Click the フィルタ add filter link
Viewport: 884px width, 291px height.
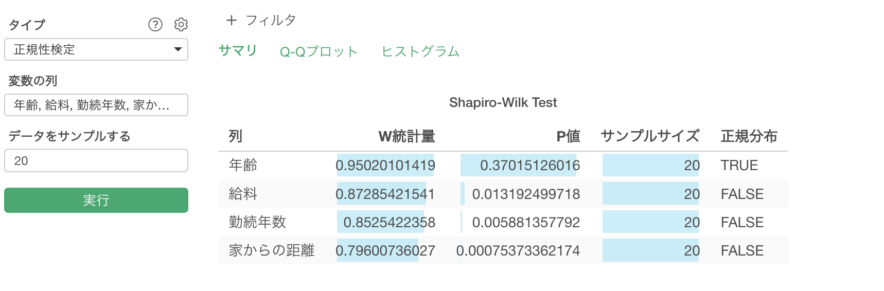[271, 20]
